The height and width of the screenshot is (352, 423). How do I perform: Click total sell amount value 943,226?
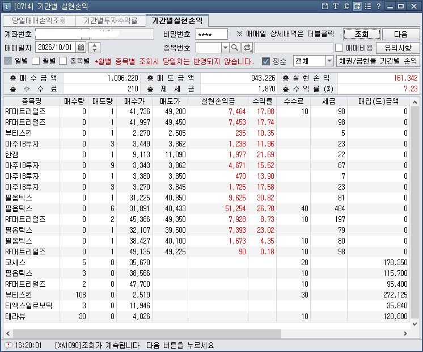[x=263, y=78]
